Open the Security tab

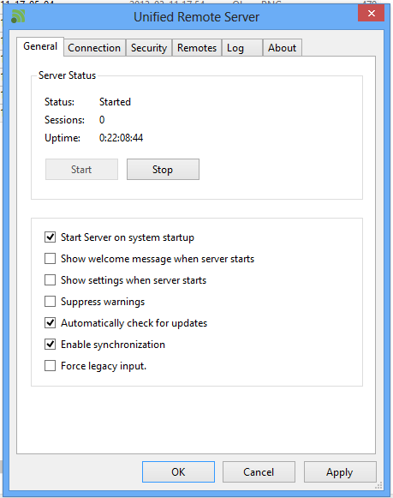tap(149, 48)
